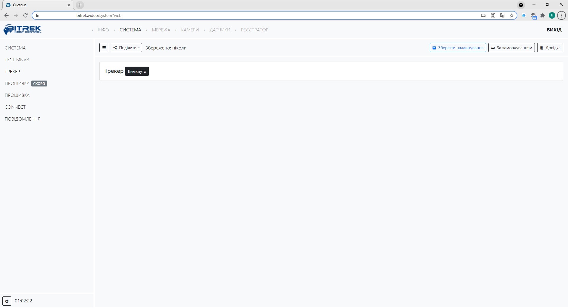The width and height of the screenshot is (568, 308).
Task: Switch to the КАМЕРИ top menu
Action: (x=190, y=30)
